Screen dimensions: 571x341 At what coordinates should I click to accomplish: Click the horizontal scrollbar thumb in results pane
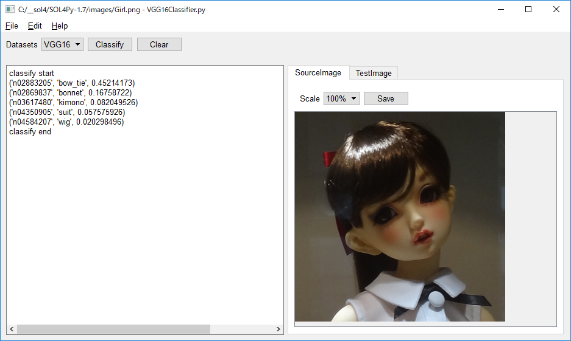point(113,329)
